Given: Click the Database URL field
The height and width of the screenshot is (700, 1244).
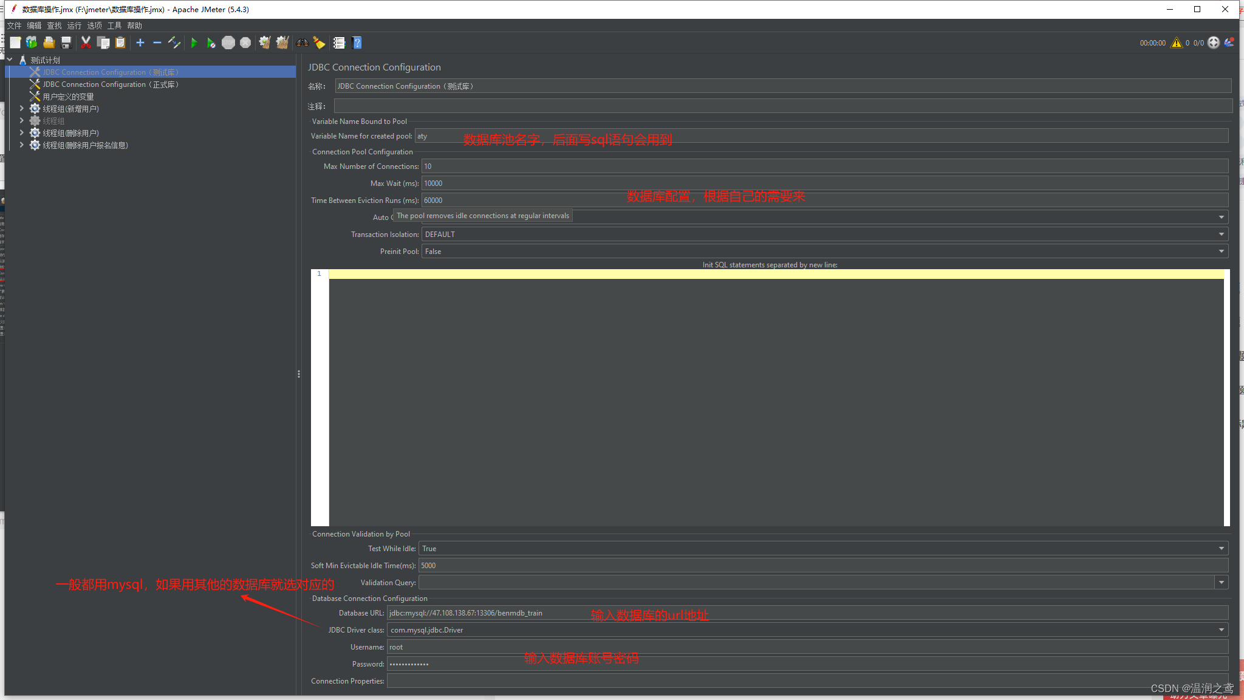Looking at the screenshot, I should 807,612.
